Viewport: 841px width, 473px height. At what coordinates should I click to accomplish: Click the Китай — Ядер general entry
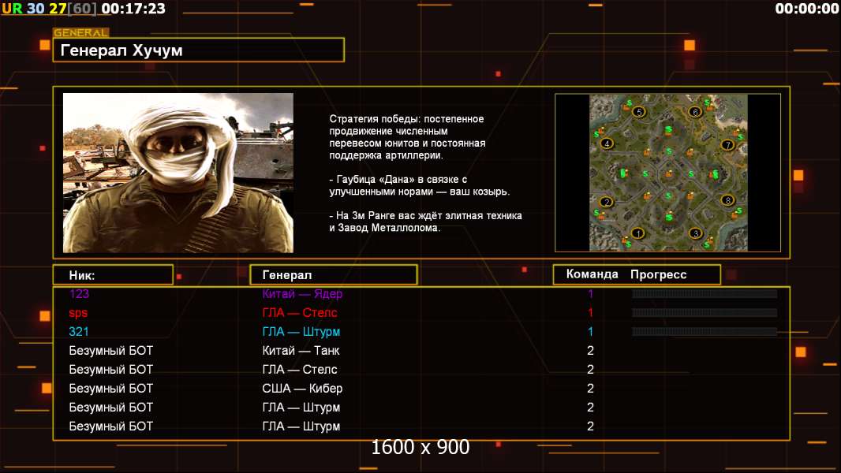pyautogui.click(x=302, y=294)
